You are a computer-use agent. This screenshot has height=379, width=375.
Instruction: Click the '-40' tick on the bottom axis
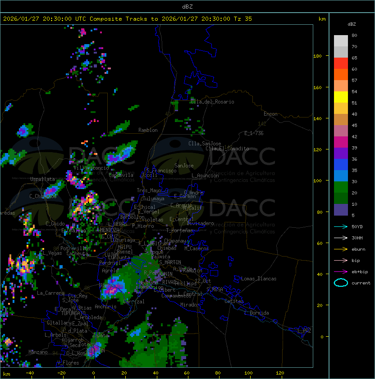tap(30, 373)
